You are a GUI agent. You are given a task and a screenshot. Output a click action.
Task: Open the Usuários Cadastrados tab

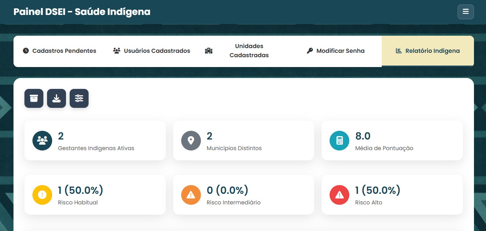point(151,51)
